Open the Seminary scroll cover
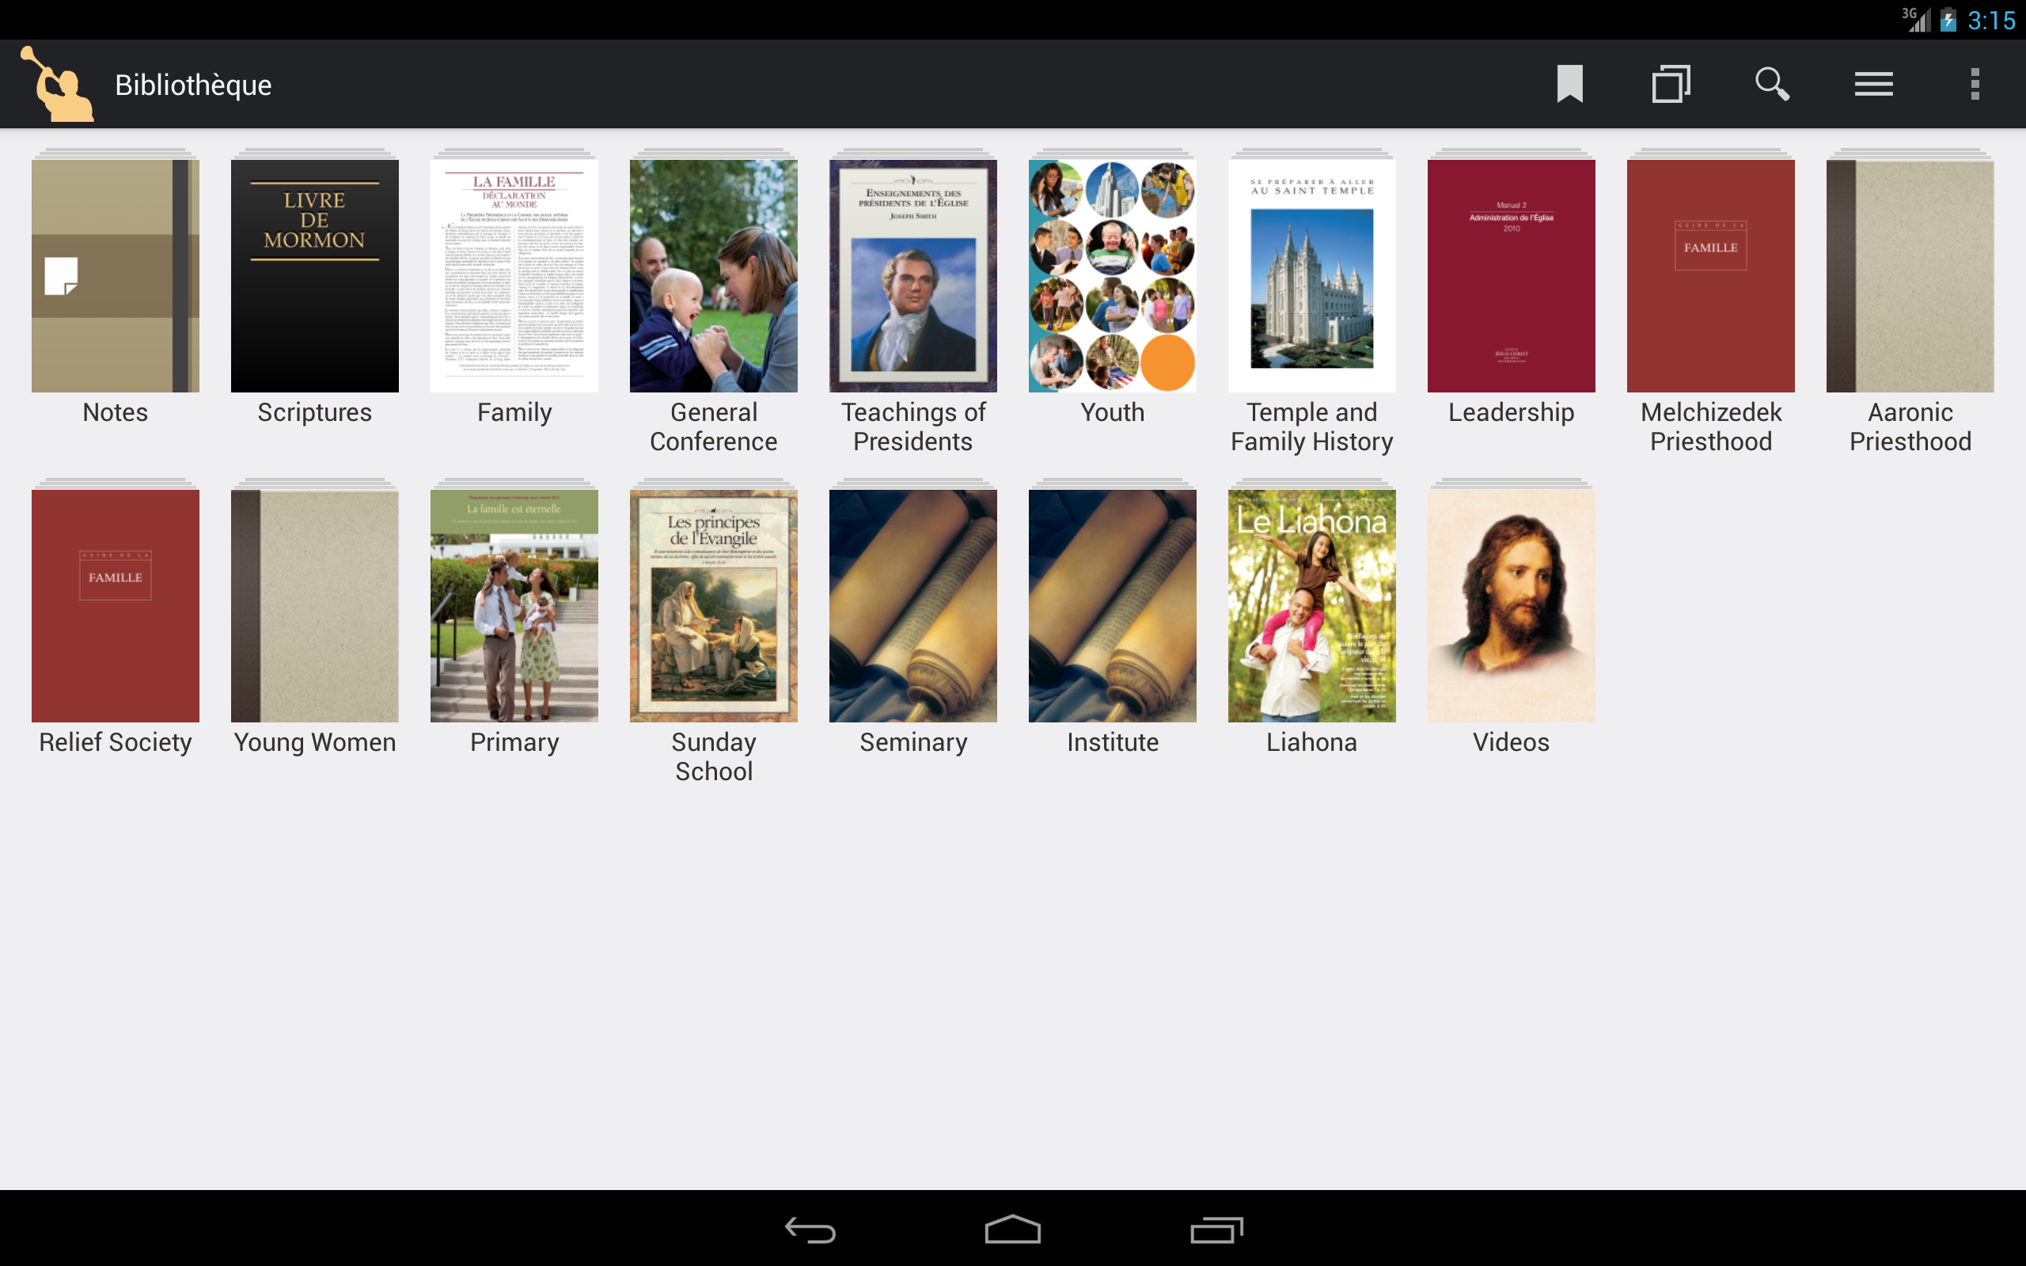 coord(912,605)
